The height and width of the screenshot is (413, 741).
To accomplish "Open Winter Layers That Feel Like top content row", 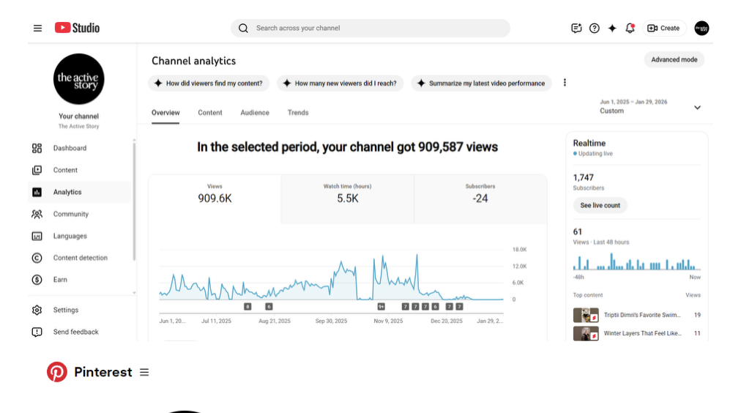I will point(636,333).
